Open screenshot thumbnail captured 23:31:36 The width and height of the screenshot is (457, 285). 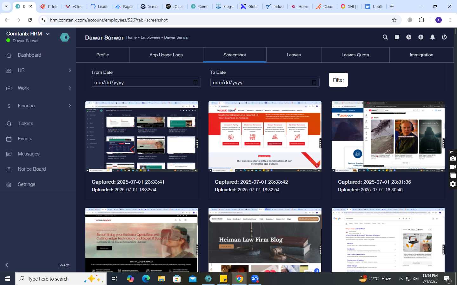(x=388, y=136)
